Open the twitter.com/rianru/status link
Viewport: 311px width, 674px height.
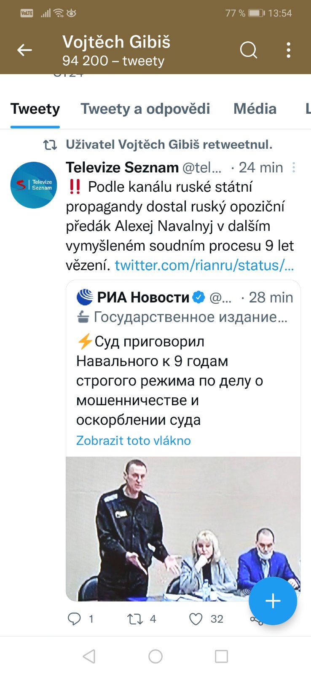(204, 265)
